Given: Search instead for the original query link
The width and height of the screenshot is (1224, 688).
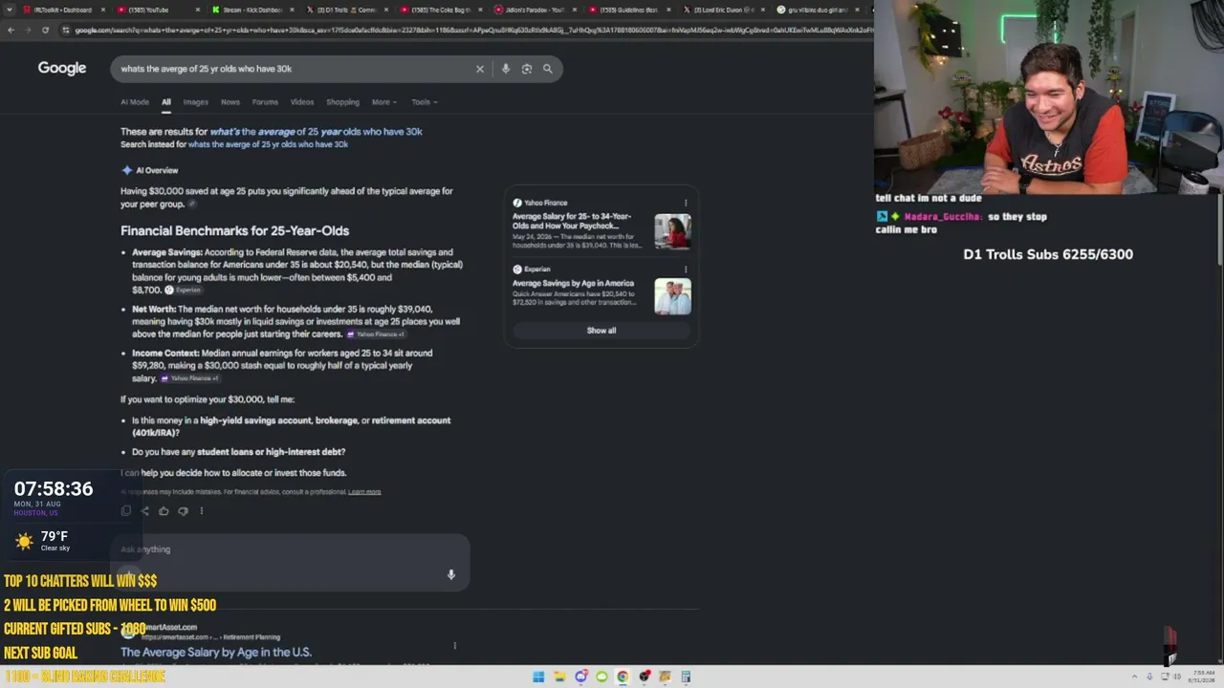Looking at the screenshot, I should (x=268, y=144).
